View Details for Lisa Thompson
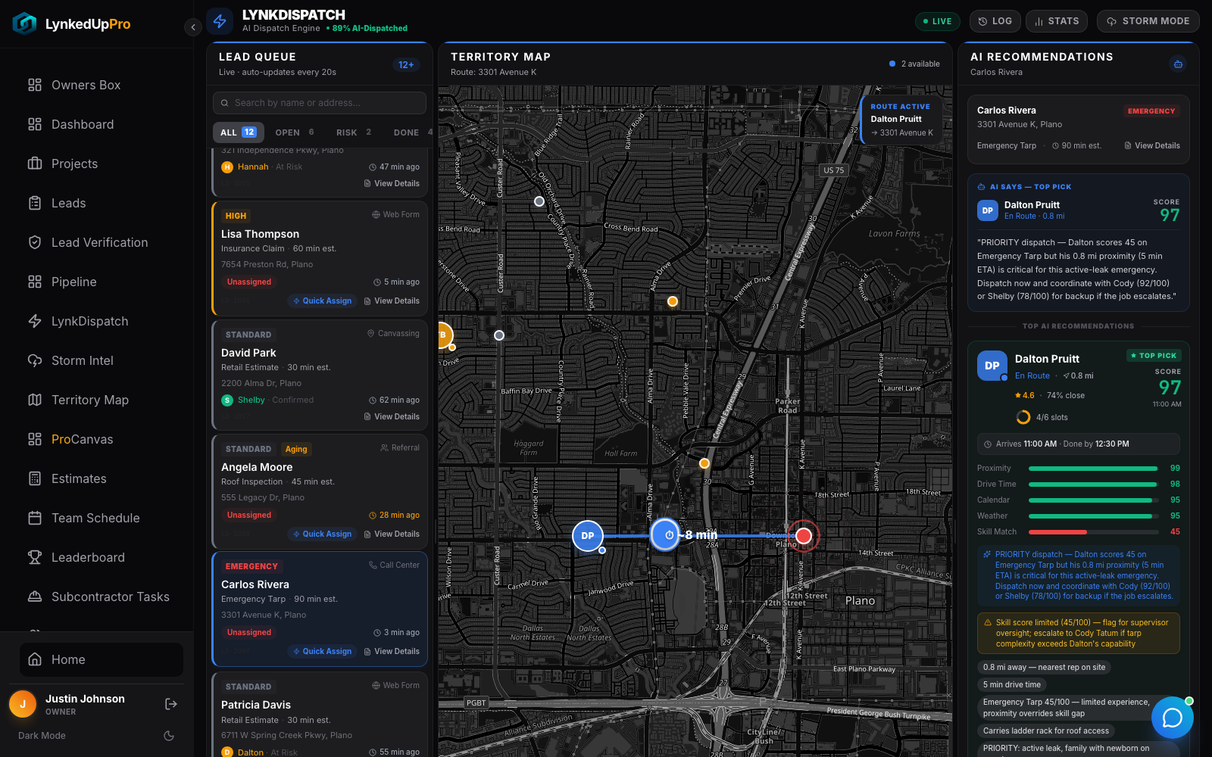 (x=392, y=301)
